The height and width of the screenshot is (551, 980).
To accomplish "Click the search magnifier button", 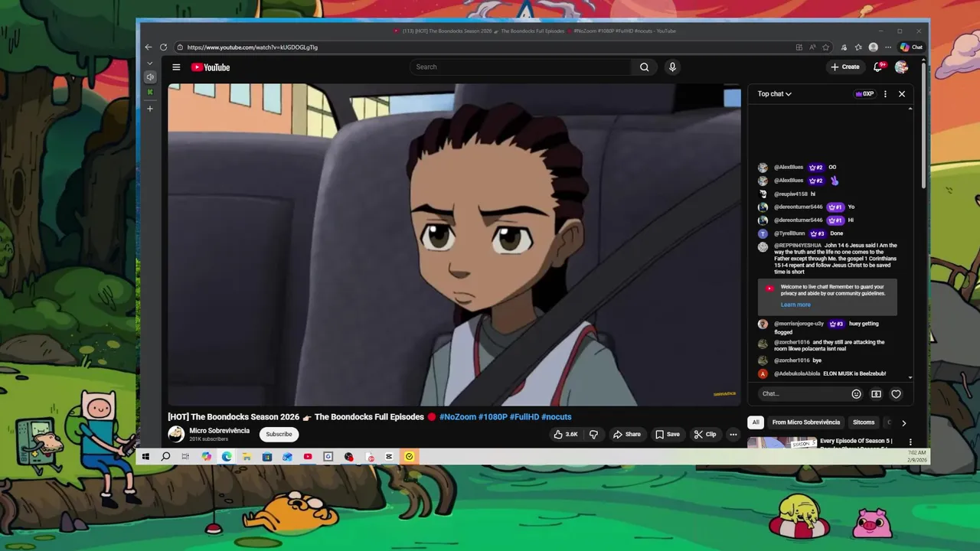I will pos(645,67).
